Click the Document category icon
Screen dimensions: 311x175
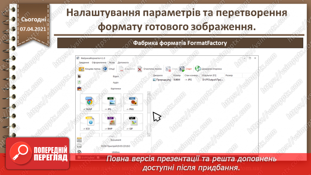click(x=79, y=140)
